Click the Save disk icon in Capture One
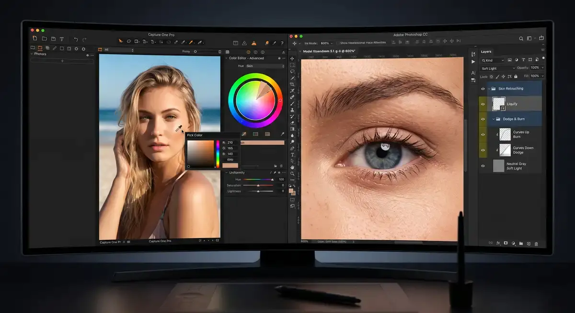The height and width of the screenshot is (313, 575). click(53, 39)
